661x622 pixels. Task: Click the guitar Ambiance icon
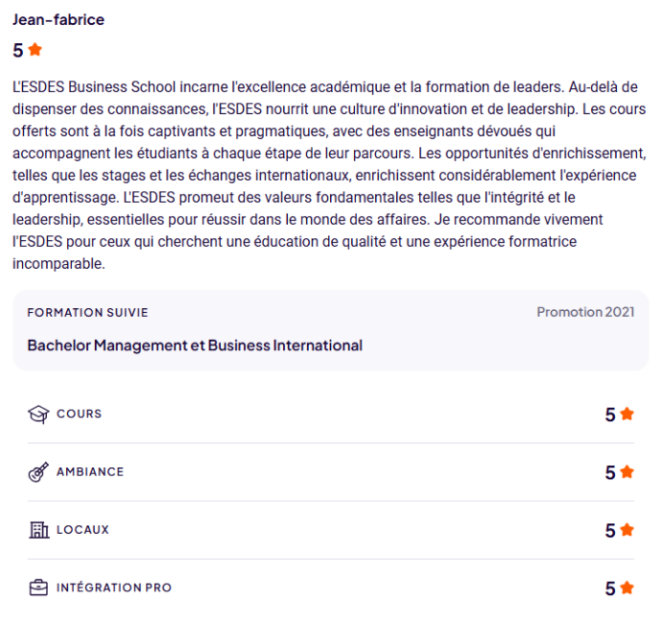pos(38,472)
